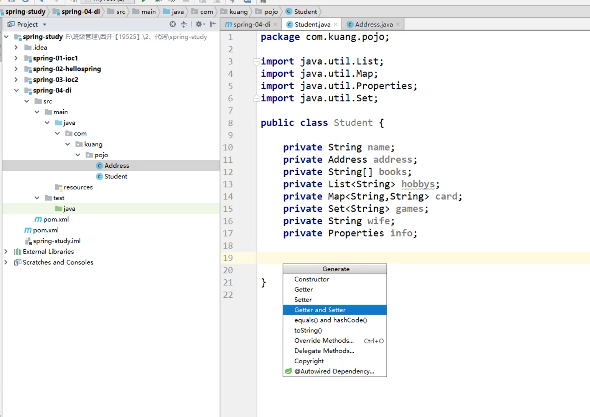Select Getter and Setter option
590x417 pixels.
click(x=335, y=310)
